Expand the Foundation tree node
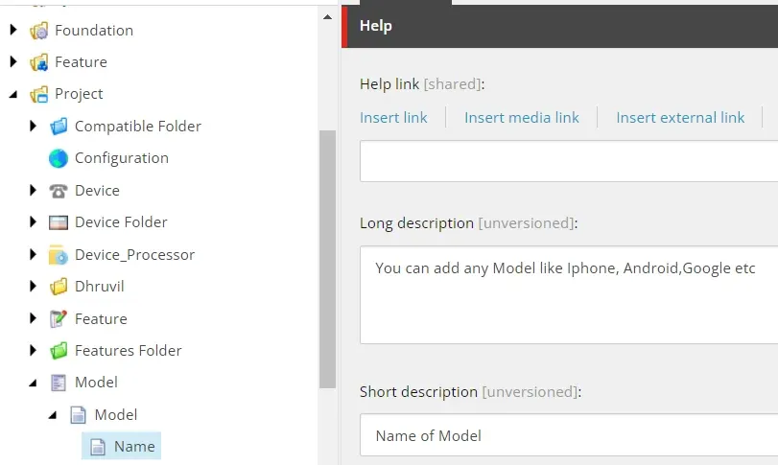Screen dimensions: 778x465 coord(13,31)
